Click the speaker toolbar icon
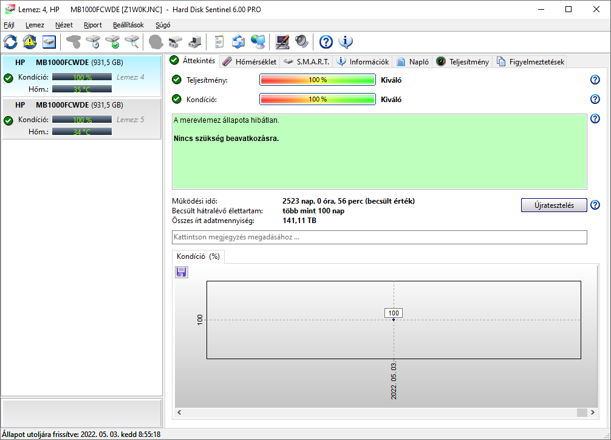611x440 pixels. (302, 42)
